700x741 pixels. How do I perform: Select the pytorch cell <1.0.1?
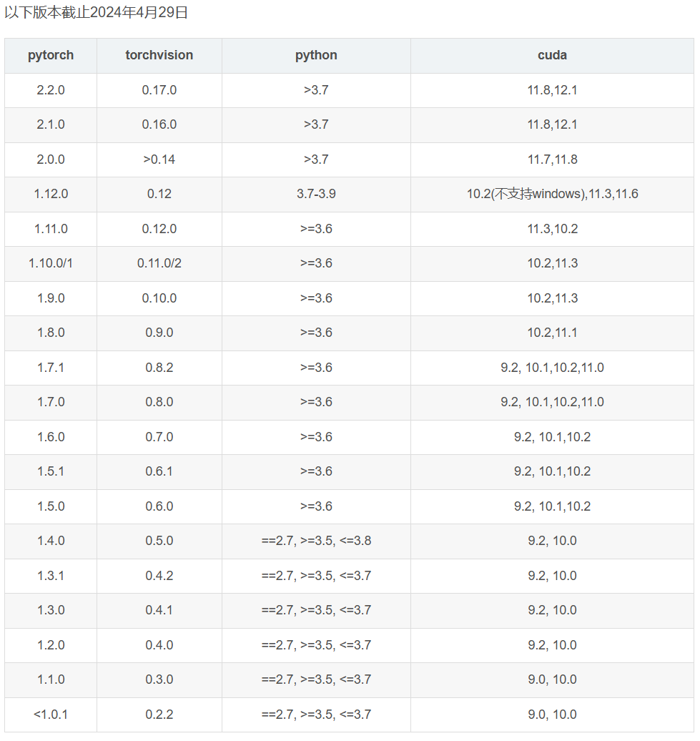tap(51, 715)
